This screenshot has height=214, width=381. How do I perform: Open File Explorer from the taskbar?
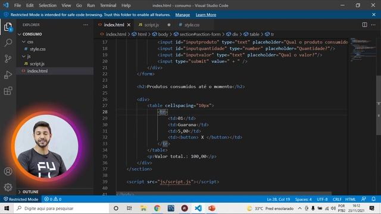(143, 208)
